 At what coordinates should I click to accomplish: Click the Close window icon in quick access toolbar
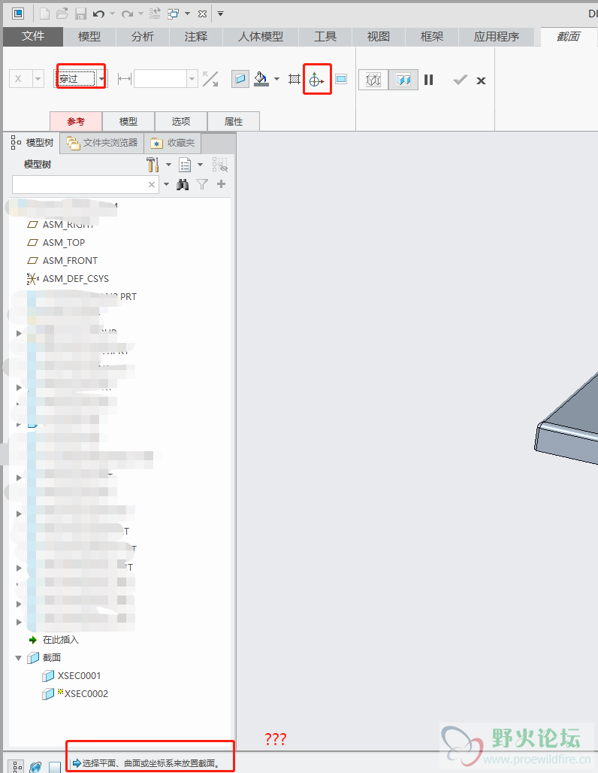(202, 14)
